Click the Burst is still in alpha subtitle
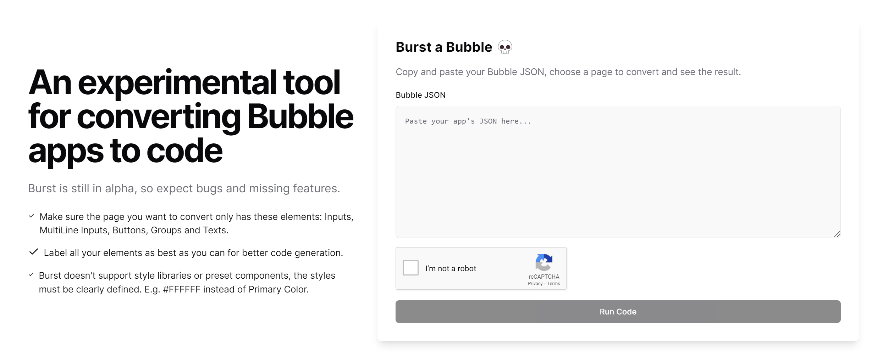Screen dimensions: 872x358 [184, 188]
